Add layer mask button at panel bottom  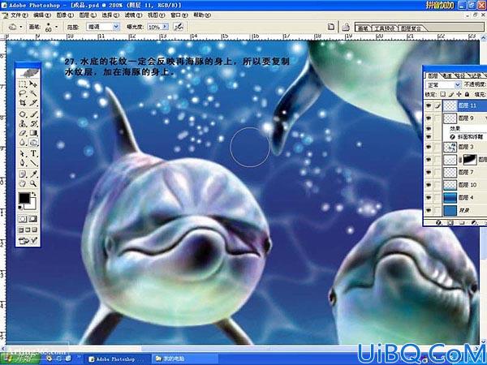tap(450, 222)
